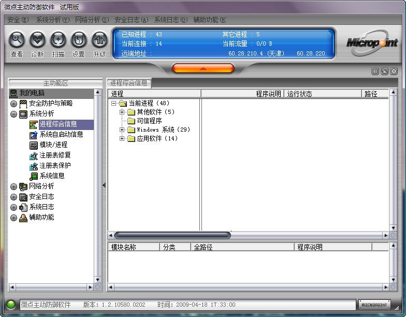Image resolution: width=406 pixels, height=317 pixels.
Task: Open the 设置 hand settings icon
Action: [79, 40]
